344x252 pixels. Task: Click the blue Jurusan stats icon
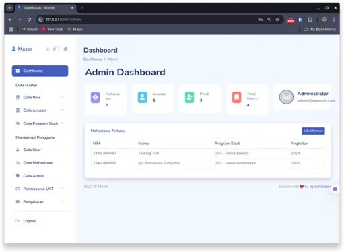pyautogui.click(x=142, y=97)
